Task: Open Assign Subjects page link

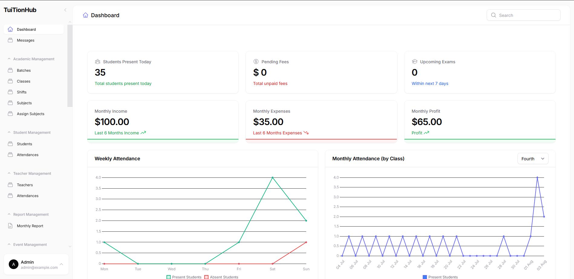Action: pyautogui.click(x=31, y=114)
